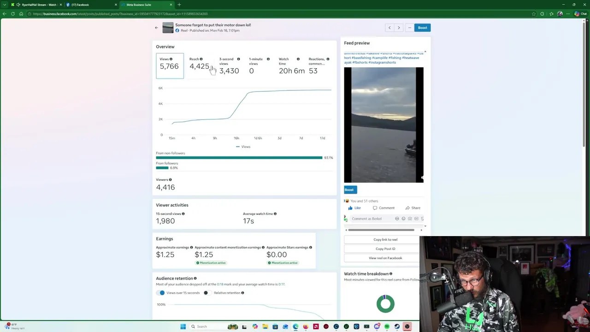The image size is (590, 332).
Task: Click the reel video in Feed preview
Action: pyautogui.click(x=383, y=125)
